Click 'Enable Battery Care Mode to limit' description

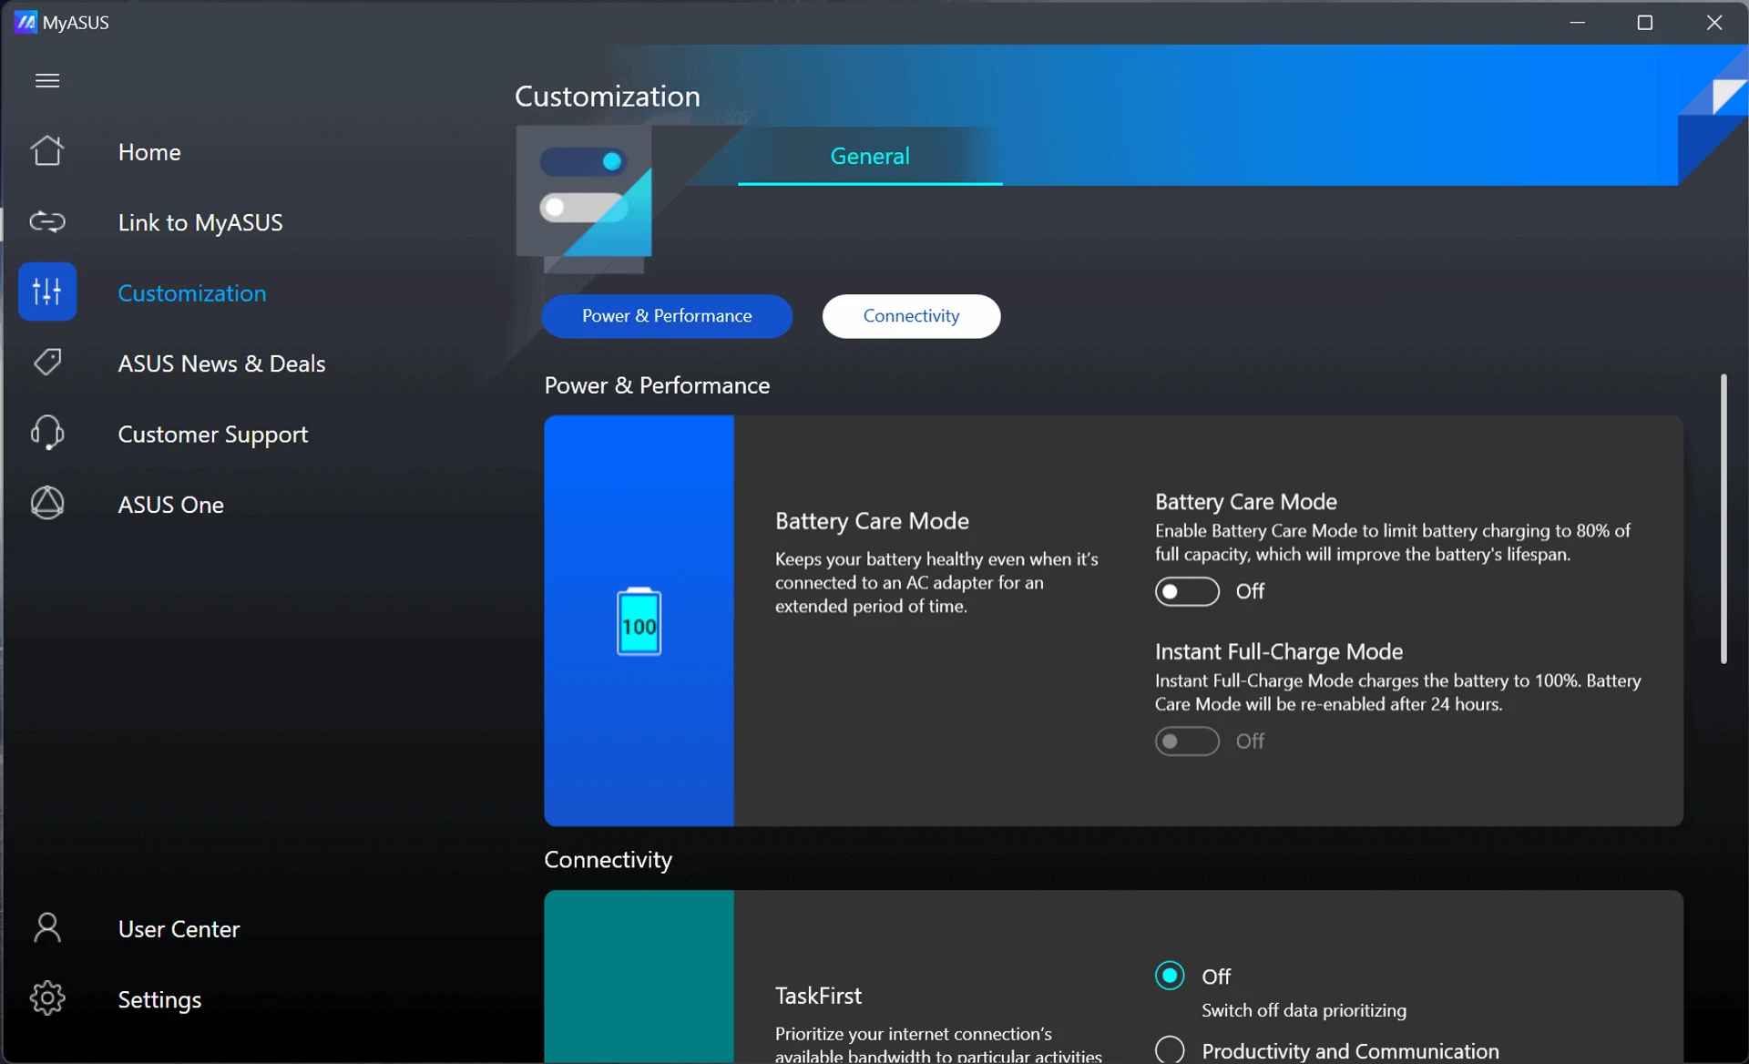(x=1392, y=543)
